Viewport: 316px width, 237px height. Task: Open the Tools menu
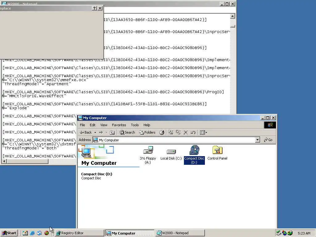[x=135, y=125]
